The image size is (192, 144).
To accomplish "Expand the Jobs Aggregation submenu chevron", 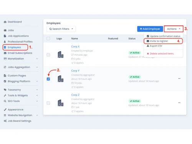I will [x=37, y=67].
